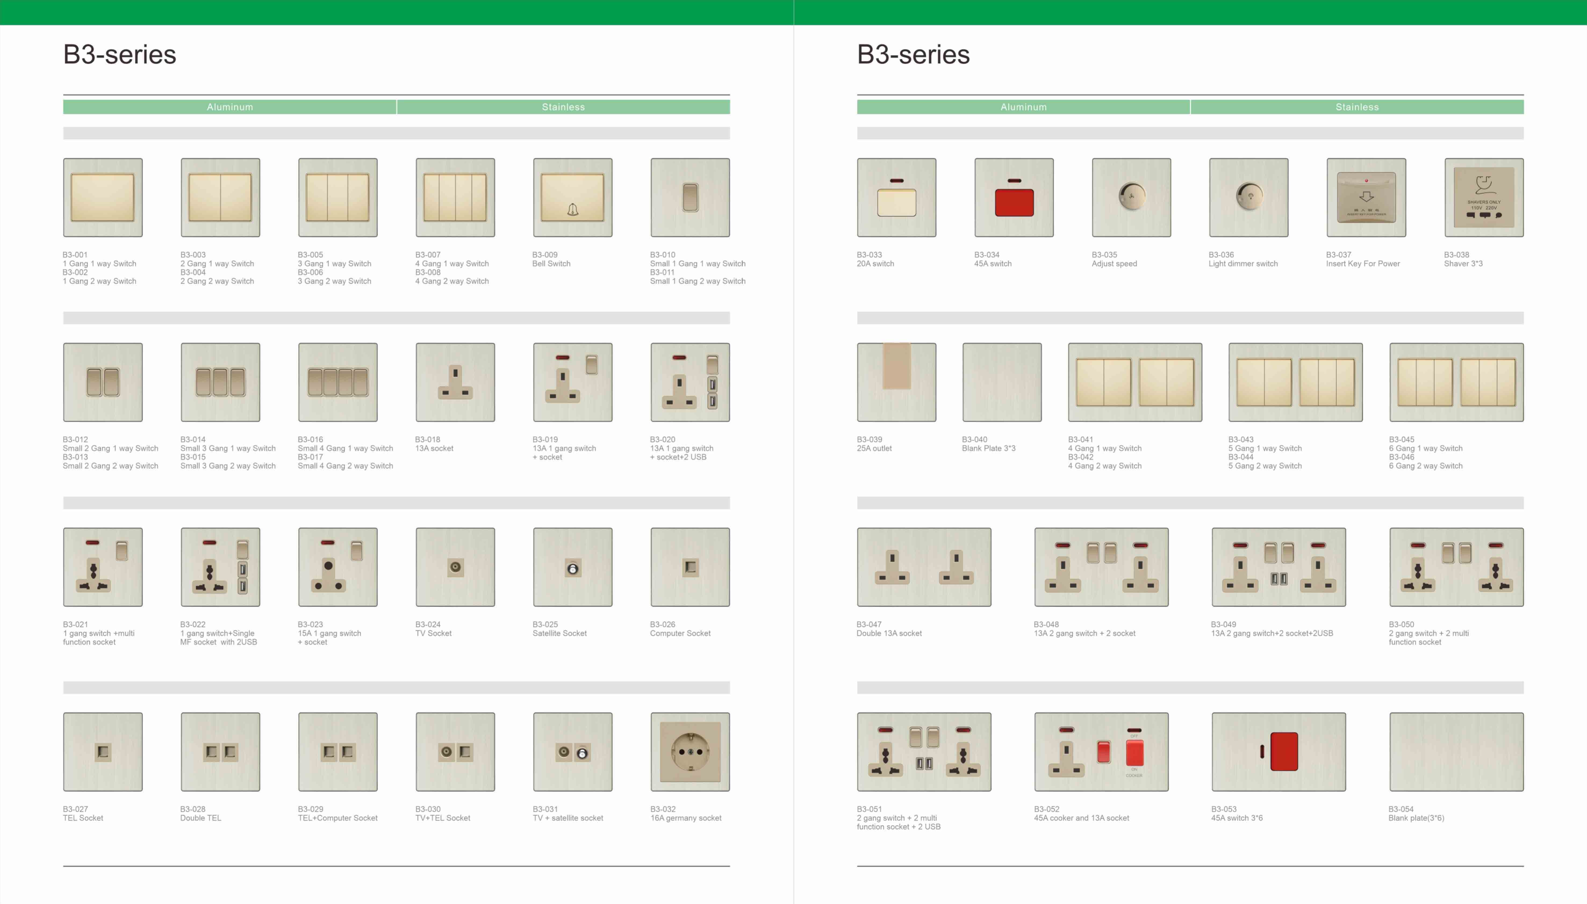
Task: Click the 'Computer Socket' caption
Action: coord(680,633)
